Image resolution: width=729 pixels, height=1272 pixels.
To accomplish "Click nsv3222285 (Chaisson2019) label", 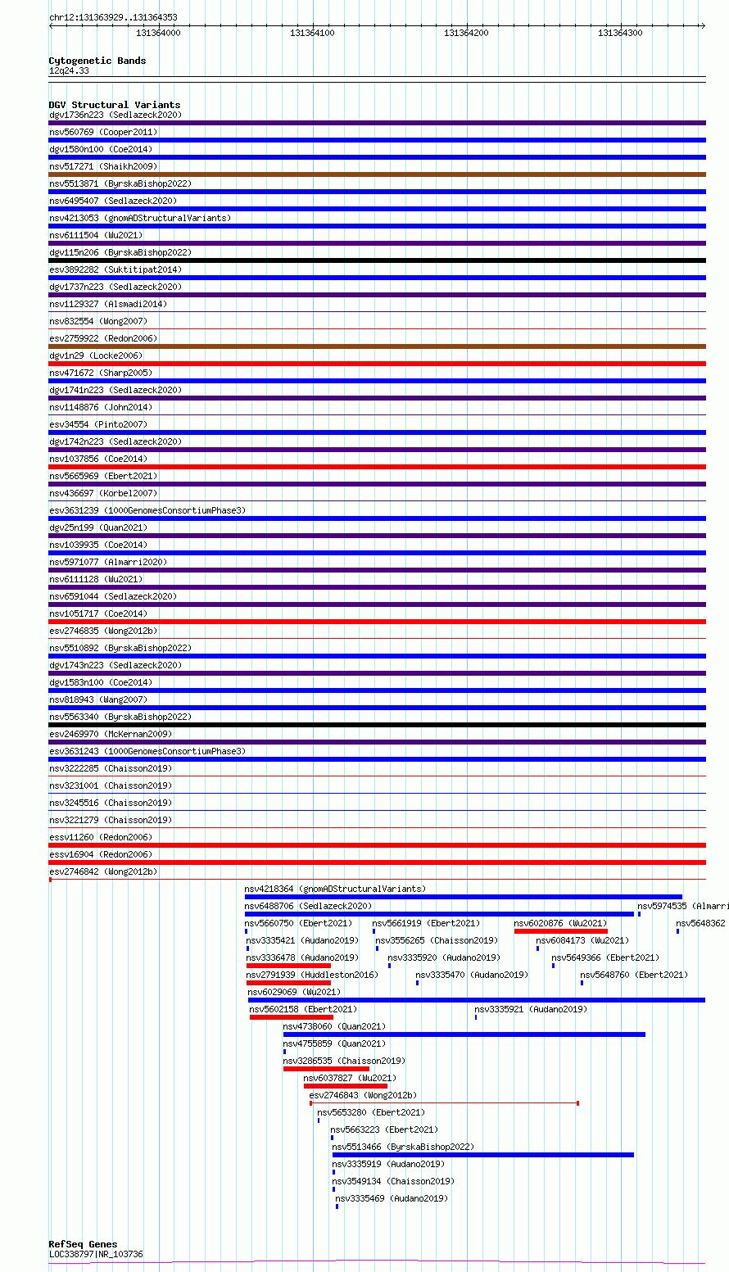I will [111, 768].
